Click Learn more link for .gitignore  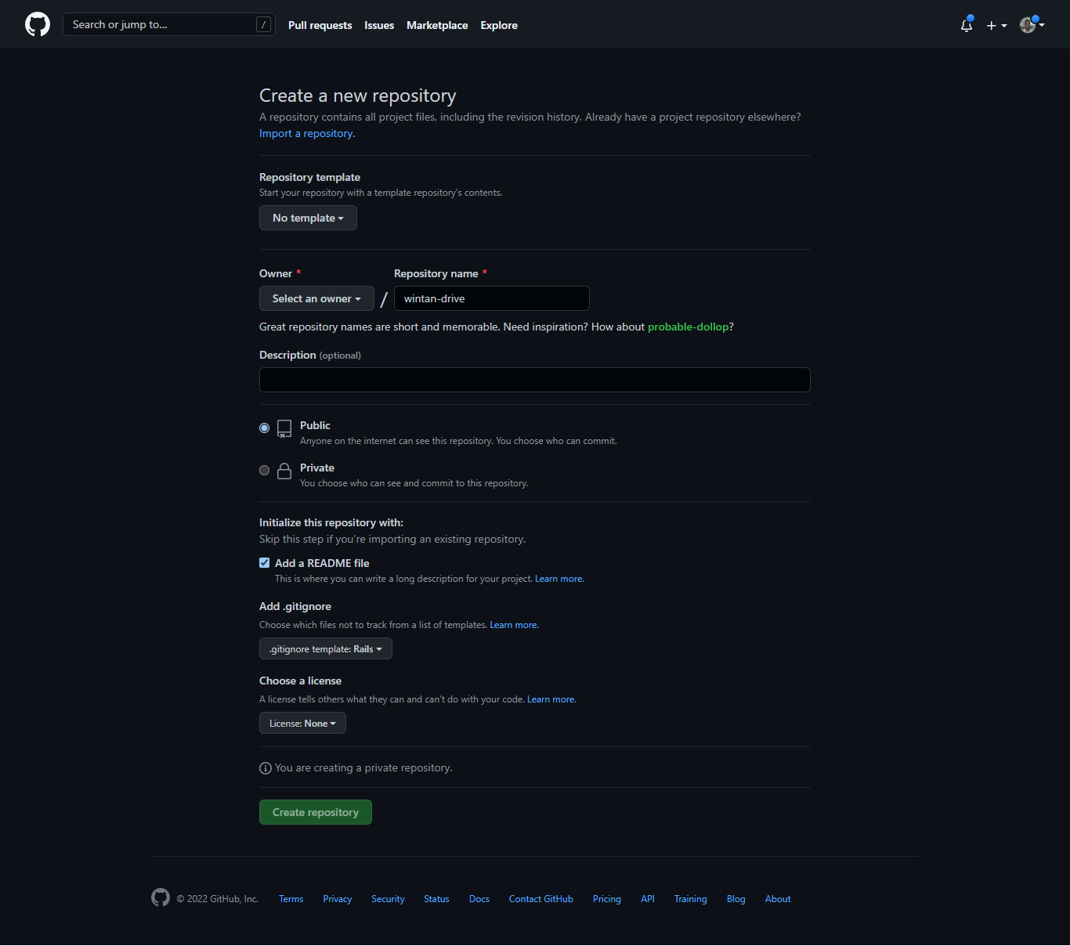point(514,625)
